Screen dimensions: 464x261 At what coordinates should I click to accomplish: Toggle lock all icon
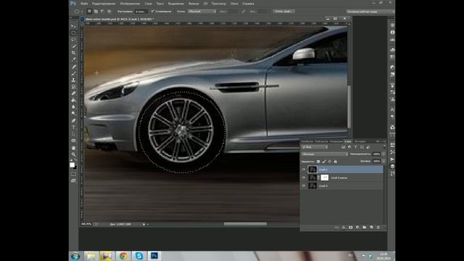[335, 162]
